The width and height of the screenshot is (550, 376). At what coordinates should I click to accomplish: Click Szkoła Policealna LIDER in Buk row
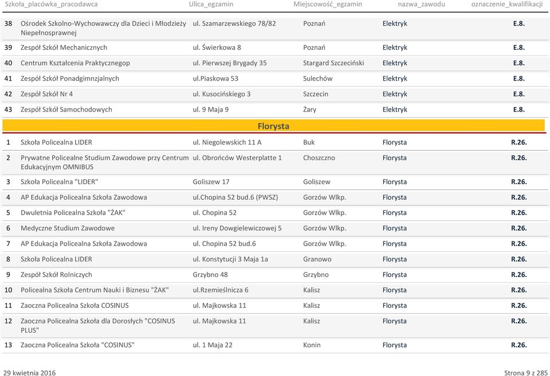click(57, 143)
